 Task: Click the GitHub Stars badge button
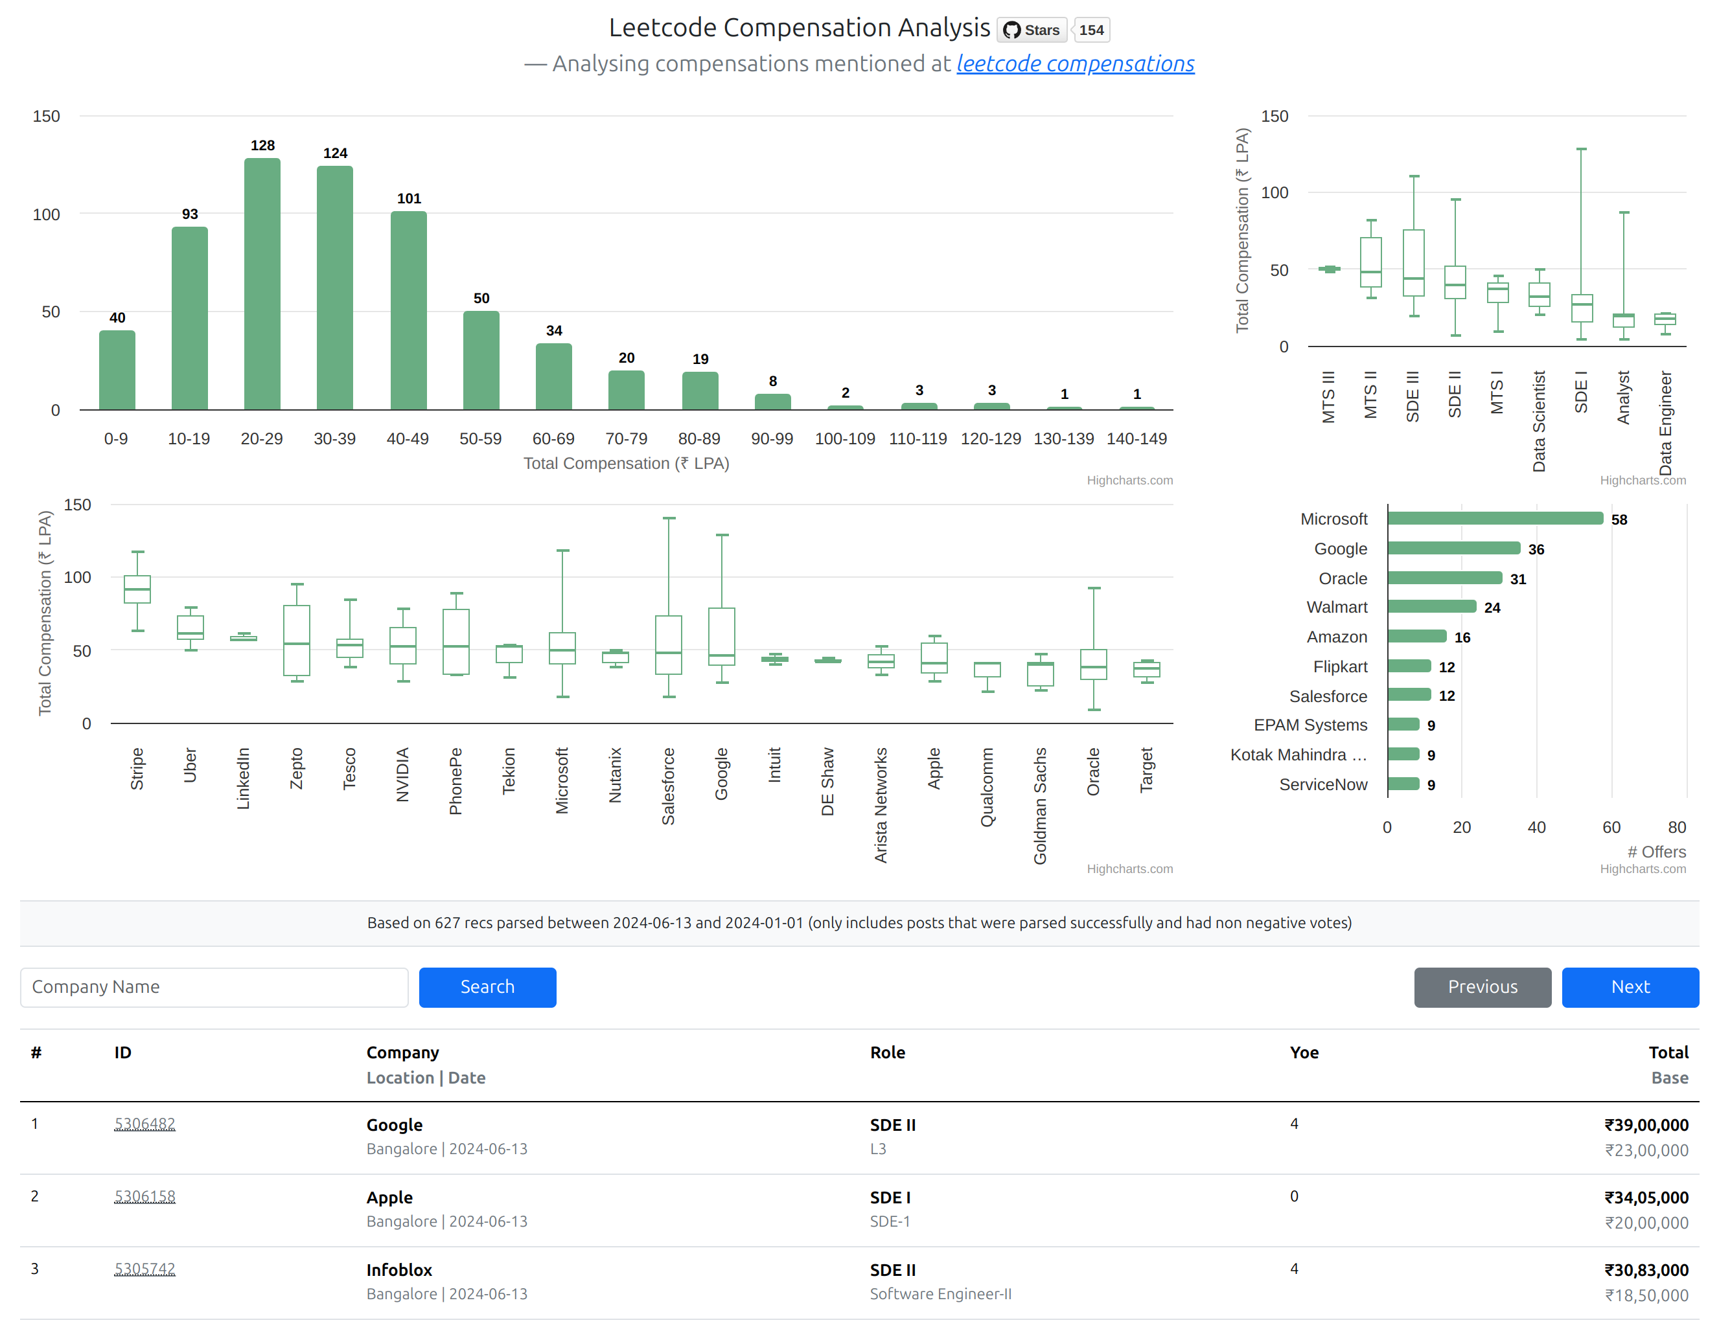[x=1031, y=30]
